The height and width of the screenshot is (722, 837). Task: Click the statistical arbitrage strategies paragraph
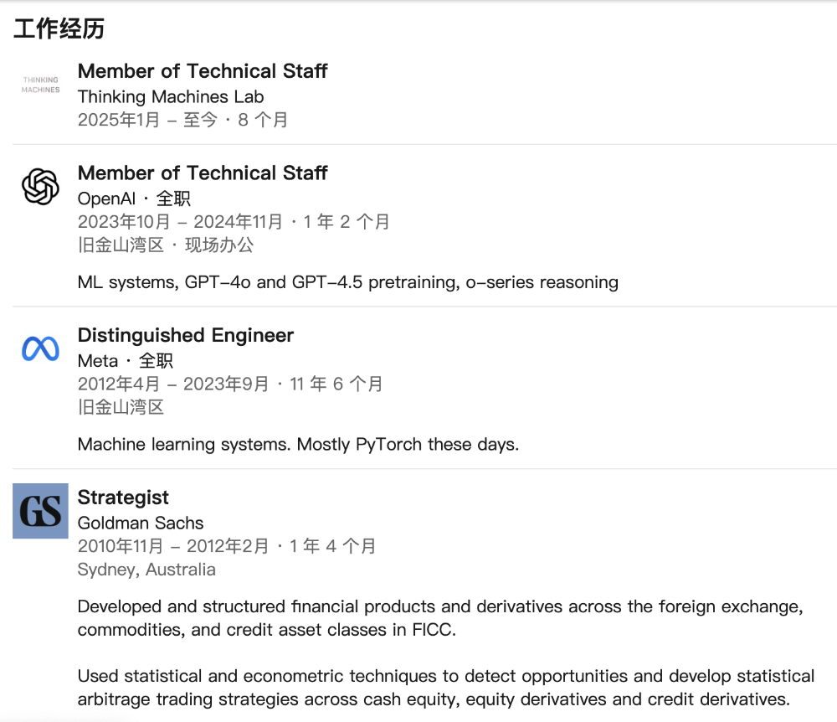click(445, 688)
